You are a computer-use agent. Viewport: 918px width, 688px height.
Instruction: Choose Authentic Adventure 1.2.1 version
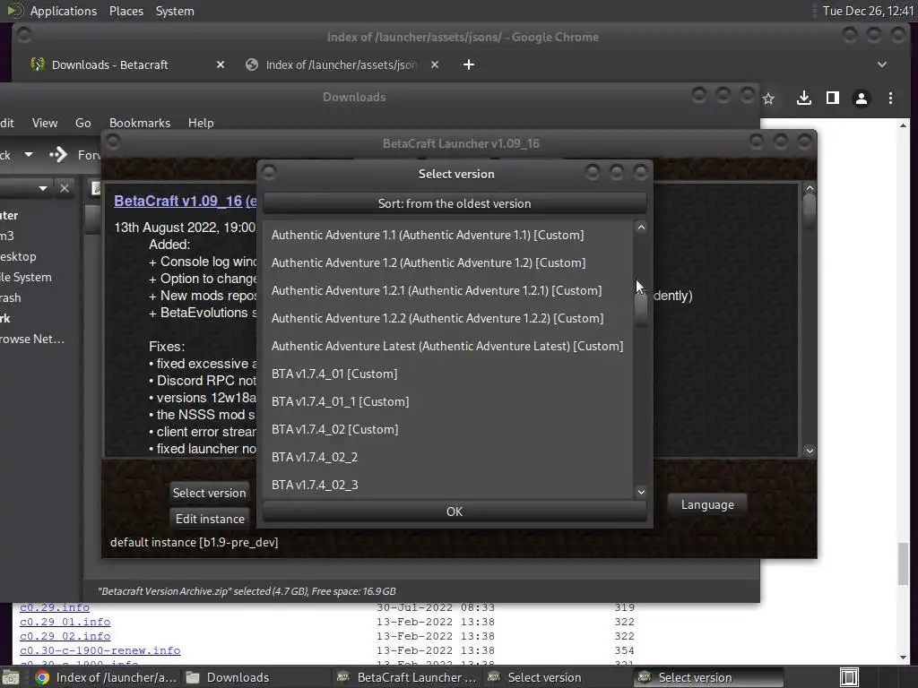[x=448, y=291]
